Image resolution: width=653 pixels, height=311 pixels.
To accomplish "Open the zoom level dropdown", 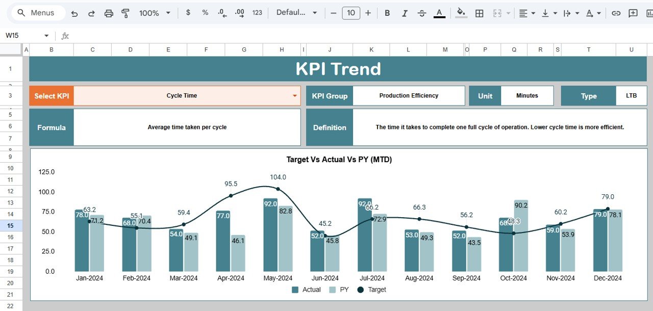I will [x=155, y=13].
